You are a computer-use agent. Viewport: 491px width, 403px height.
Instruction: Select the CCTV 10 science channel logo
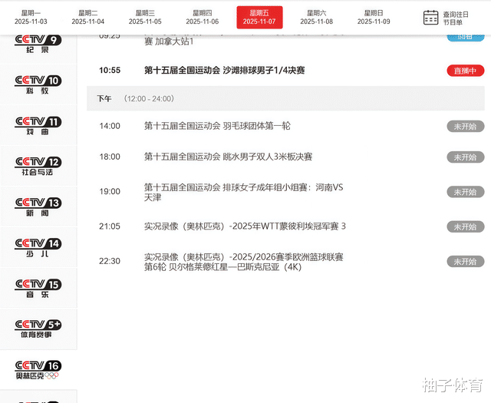[38, 85]
